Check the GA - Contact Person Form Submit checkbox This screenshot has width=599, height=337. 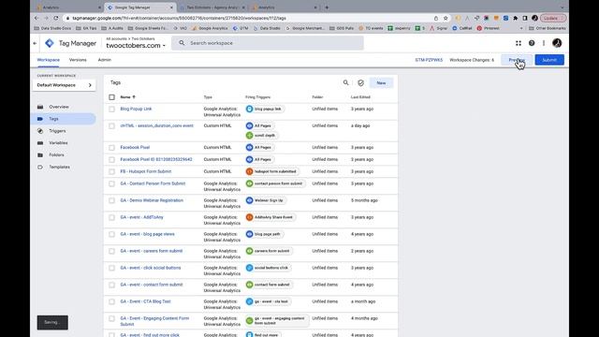tap(111, 183)
